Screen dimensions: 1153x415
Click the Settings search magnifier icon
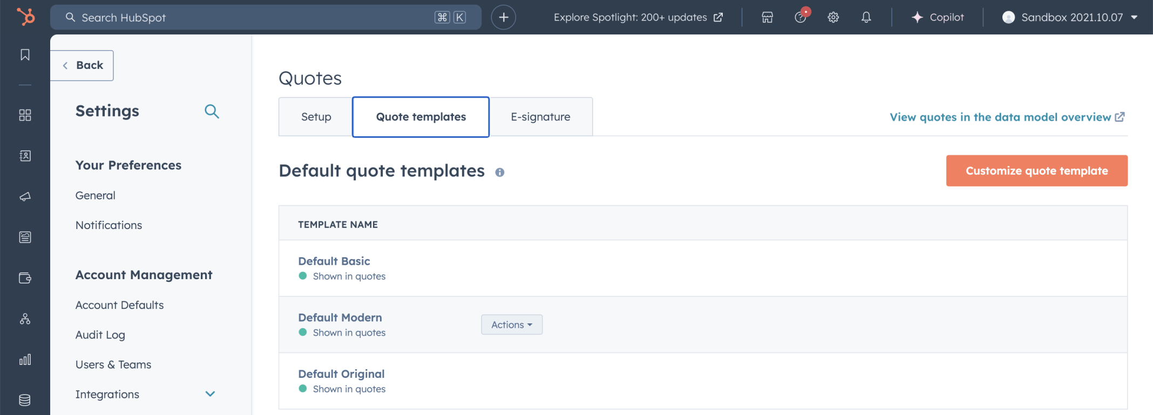click(x=212, y=112)
